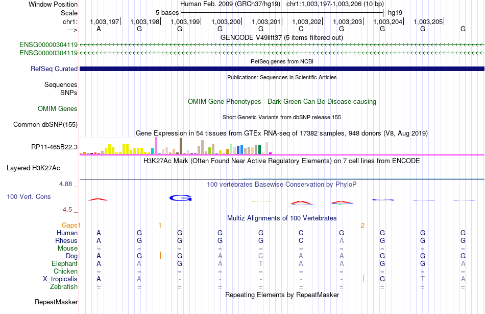Click the 5 bases scale label
The image size is (485, 314).
coord(167,13)
